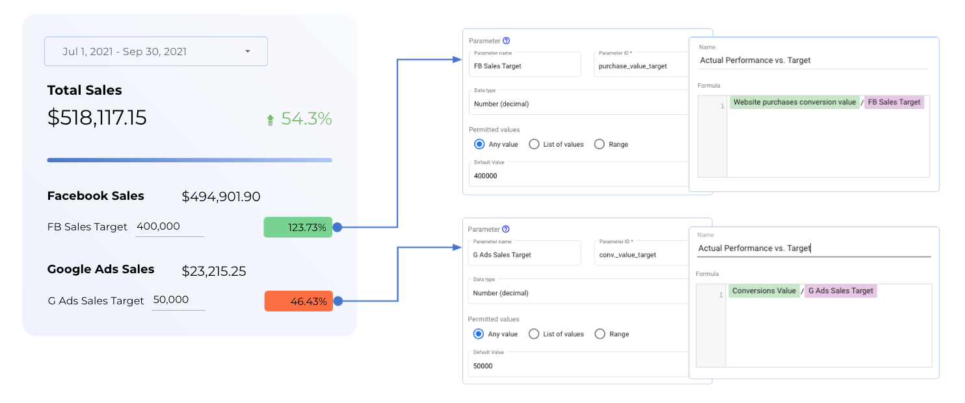This screenshot has height=403, width=965.
Task: Click the Facebook Sales value $494,901.90
Action: (x=221, y=197)
